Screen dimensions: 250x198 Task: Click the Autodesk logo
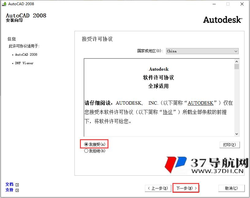(x=222, y=20)
